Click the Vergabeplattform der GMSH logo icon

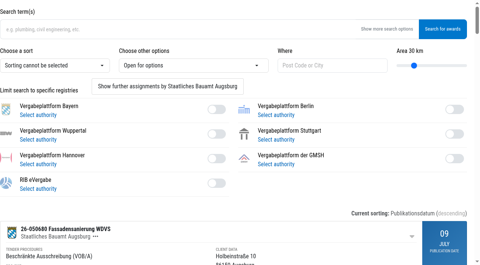click(x=244, y=159)
